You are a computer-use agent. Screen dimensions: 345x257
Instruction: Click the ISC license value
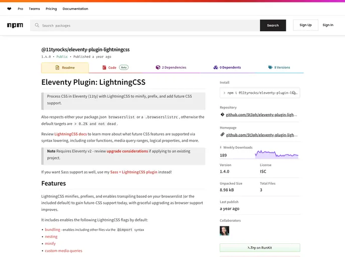click(x=263, y=171)
